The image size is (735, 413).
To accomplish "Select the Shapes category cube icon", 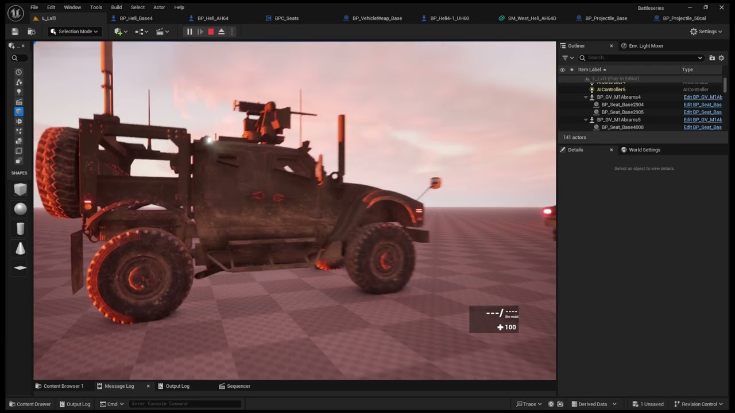I will (19, 111).
